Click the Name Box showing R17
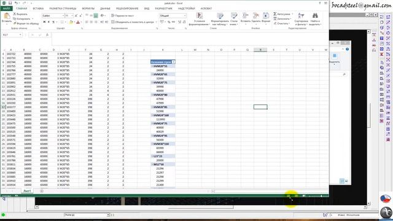Screen dimensions: 393x221 [12, 35]
